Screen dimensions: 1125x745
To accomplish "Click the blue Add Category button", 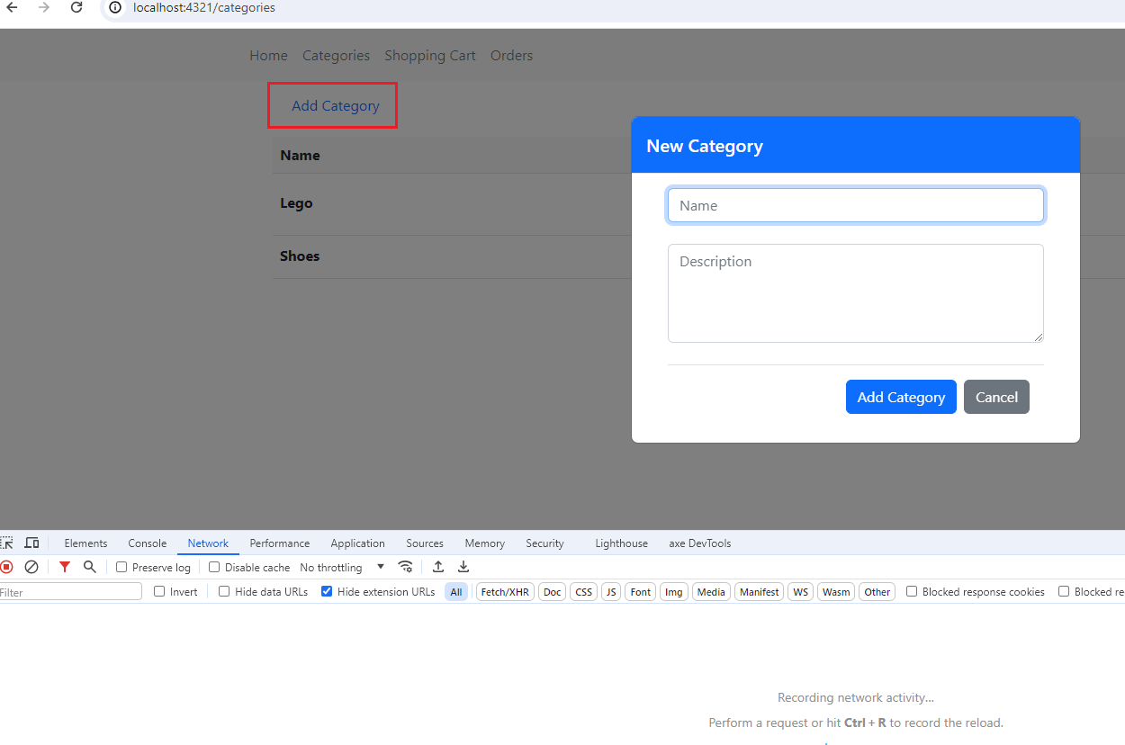I will pos(901,397).
